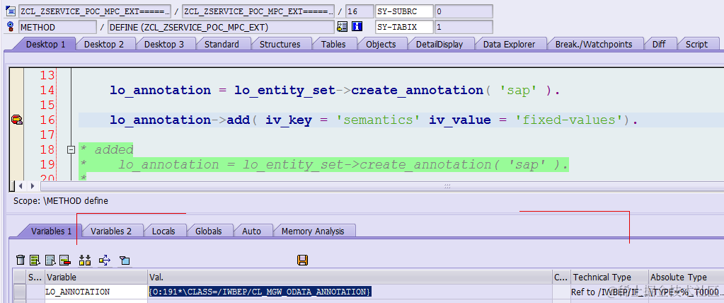Click the SY-TABIX value field showing 1
724x303 pixels.
[464, 27]
